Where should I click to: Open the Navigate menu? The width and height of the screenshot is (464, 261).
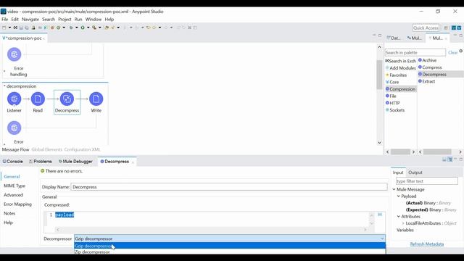(x=30, y=20)
